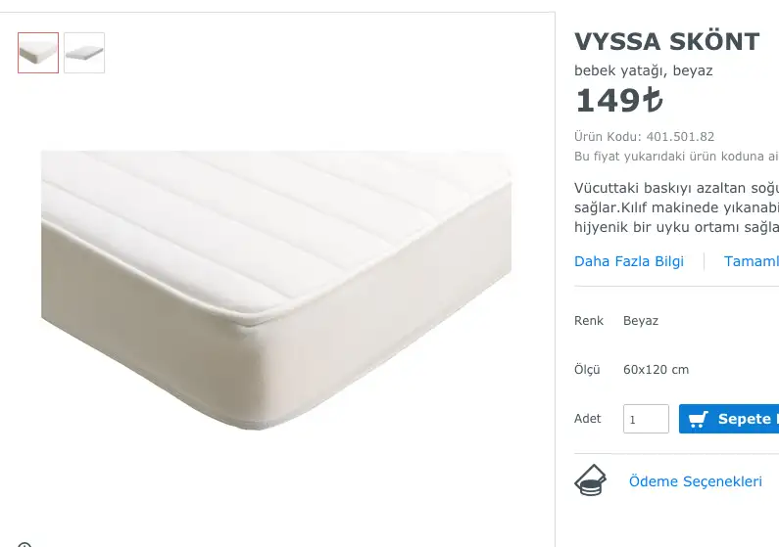Click the payment options coin stack icon
The height and width of the screenshot is (547, 779).
click(590, 480)
